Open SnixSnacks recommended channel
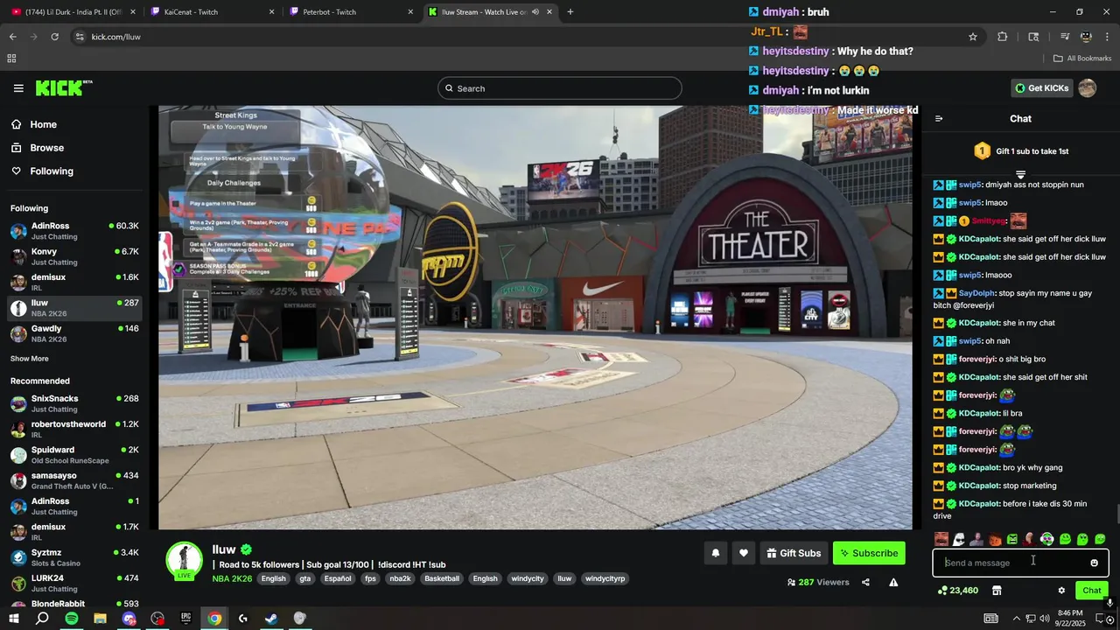The height and width of the screenshot is (630, 1120). (x=73, y=403)
